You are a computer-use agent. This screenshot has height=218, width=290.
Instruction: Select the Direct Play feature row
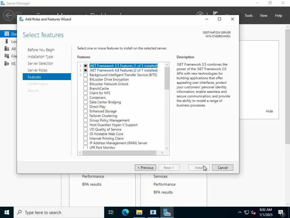click(x=97, y=107)
